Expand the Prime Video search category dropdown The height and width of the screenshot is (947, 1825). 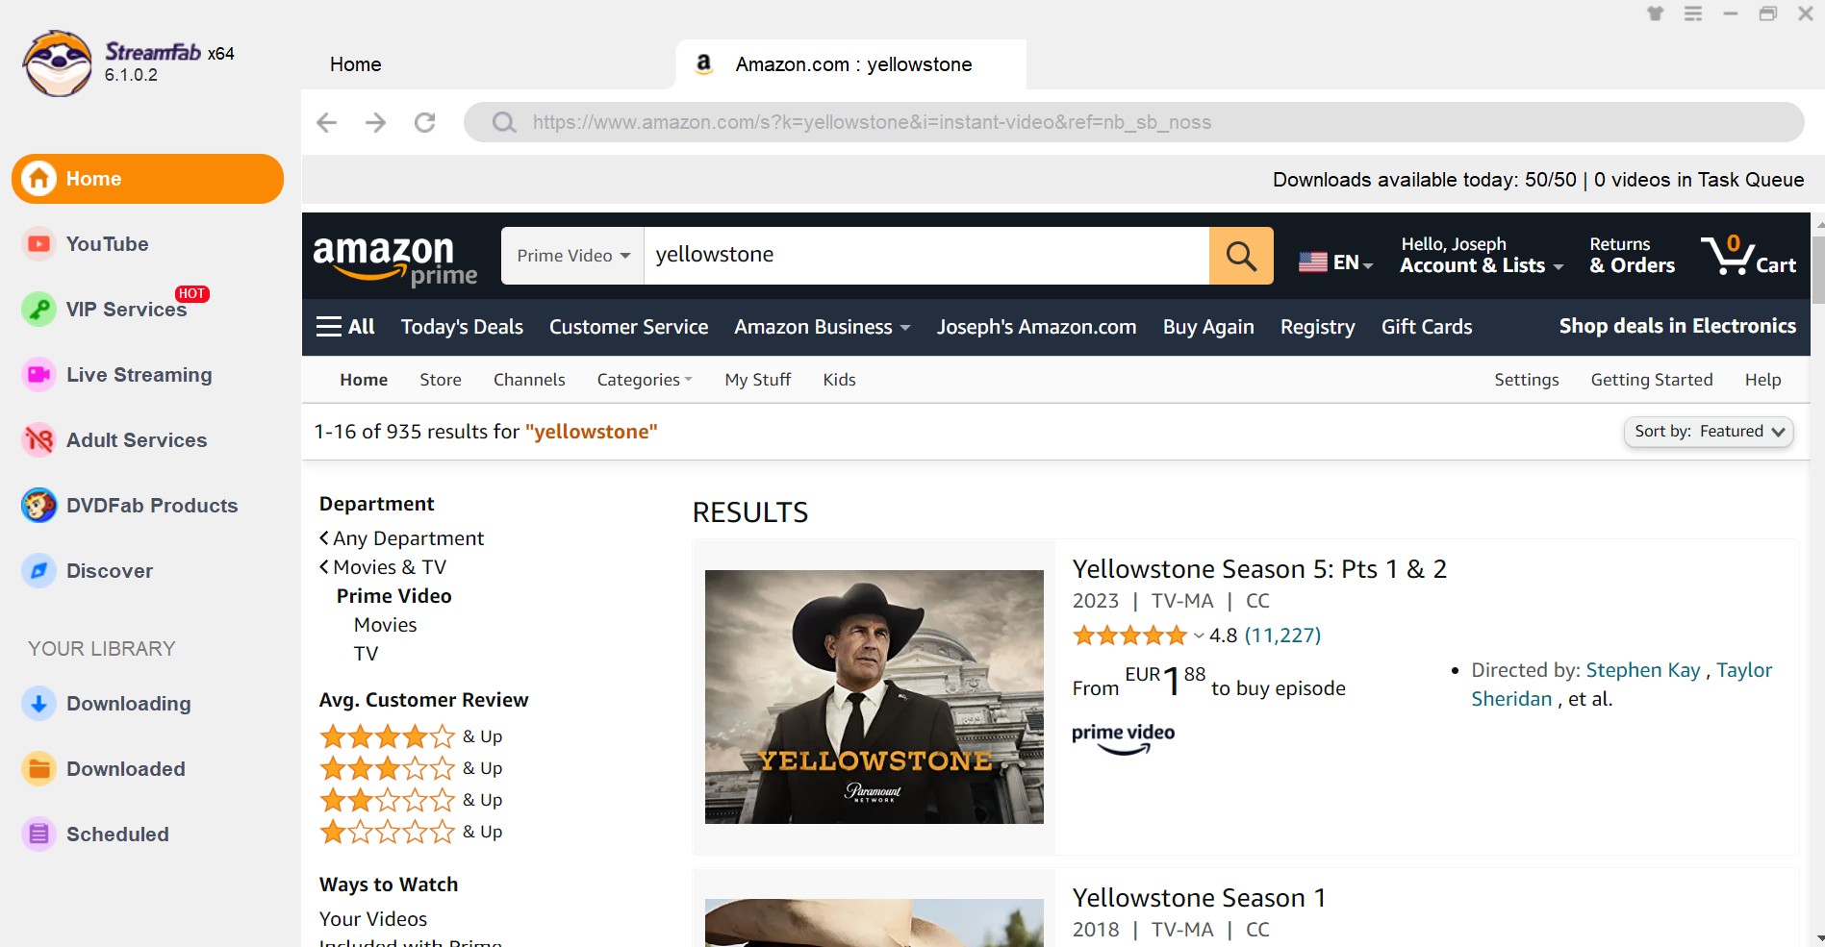[x=572, y=256]
